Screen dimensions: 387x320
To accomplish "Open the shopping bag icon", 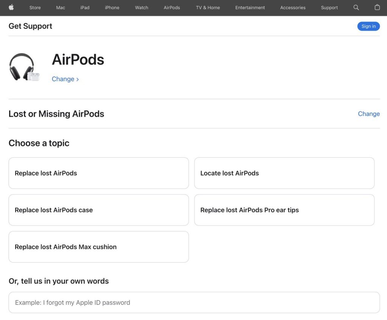I will tap(377, 8).
